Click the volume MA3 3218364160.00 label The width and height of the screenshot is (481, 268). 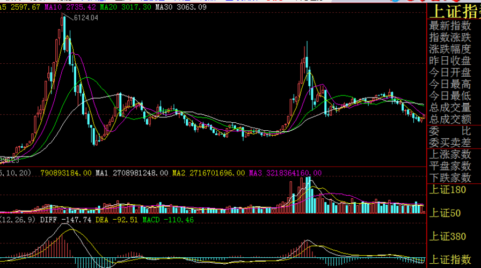pyautogui.click(x=285, y=173)
